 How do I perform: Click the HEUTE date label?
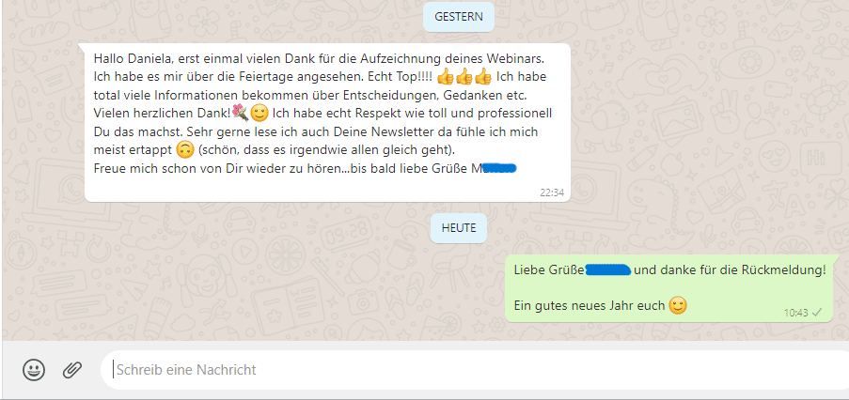(459, 228)
